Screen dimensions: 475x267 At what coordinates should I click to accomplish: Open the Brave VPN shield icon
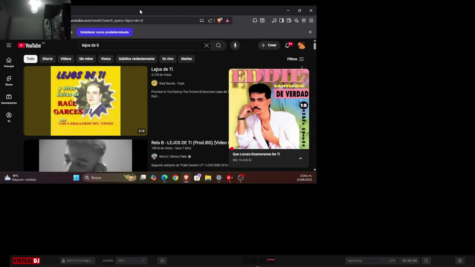[304, 20]
